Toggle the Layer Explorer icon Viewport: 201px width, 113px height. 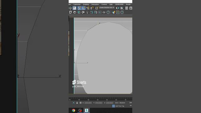[131, 8]
